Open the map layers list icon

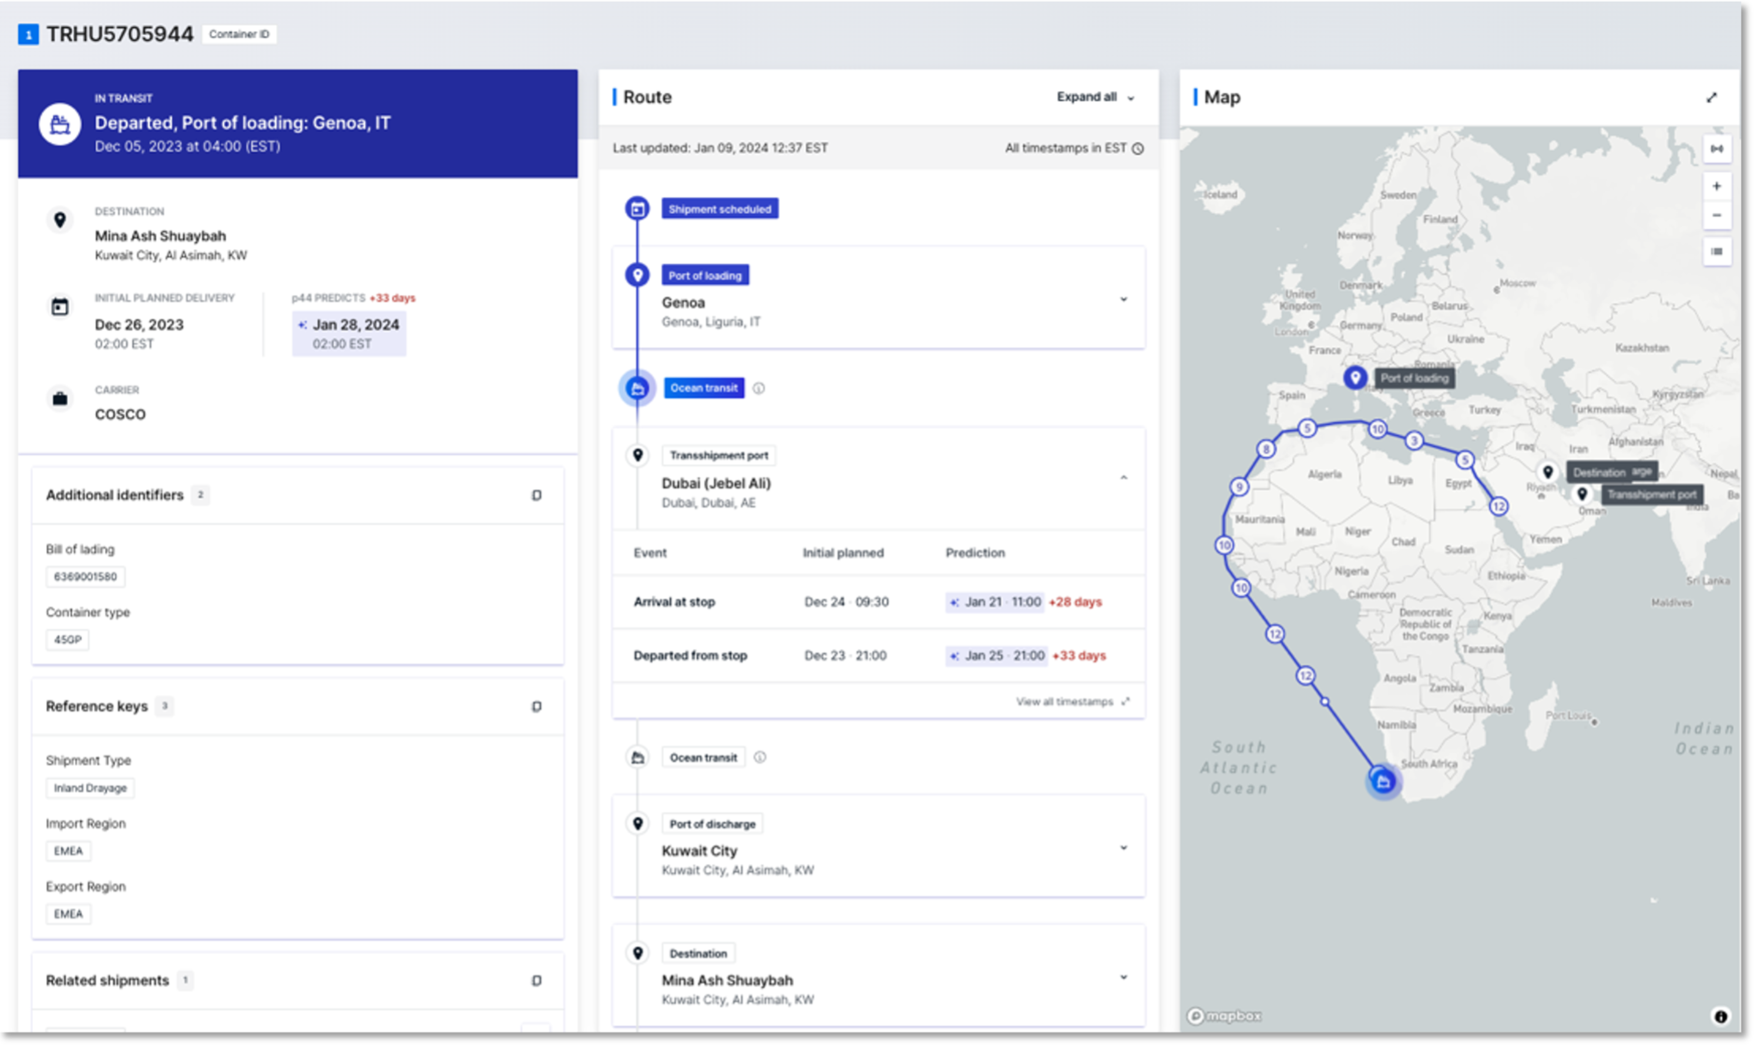point(1716,252)
